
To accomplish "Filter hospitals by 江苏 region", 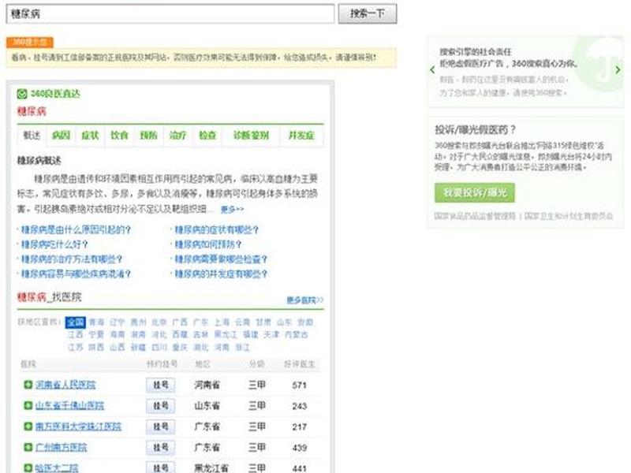I will [76, 347].
